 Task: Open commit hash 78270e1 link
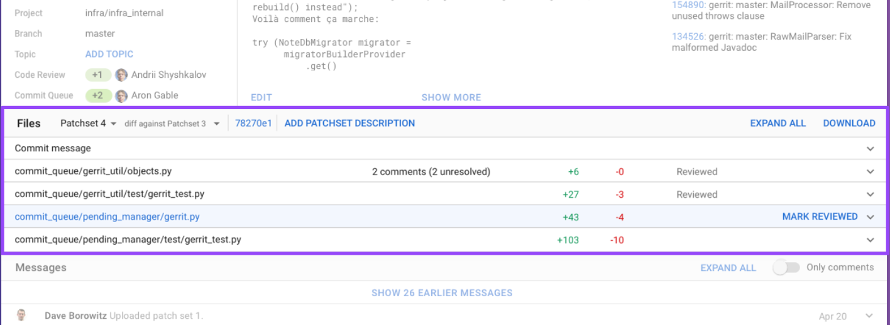coord(253,124)
